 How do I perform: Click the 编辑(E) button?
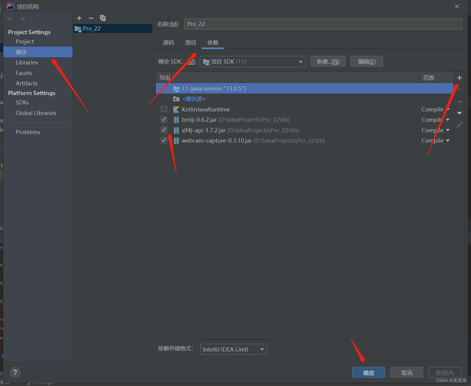[367, 61]
